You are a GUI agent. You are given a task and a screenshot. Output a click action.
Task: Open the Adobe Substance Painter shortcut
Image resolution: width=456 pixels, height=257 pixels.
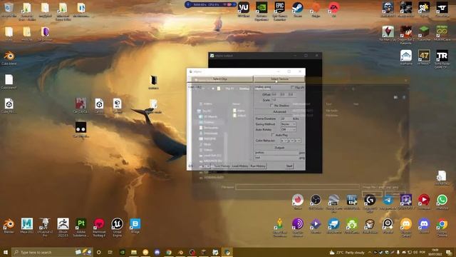pos(81,227)
